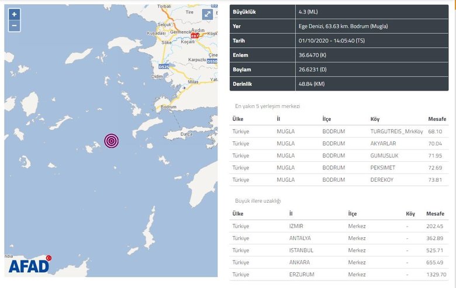Image resolution: width=456 pixels, height=288 pixels.
Task: Click the Bodrum label on the map
Action: pyautogui.click(x=168, y=107)
